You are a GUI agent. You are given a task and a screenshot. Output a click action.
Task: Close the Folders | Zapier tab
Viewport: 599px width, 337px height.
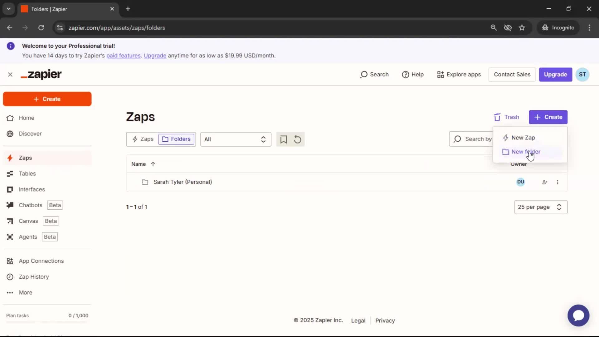coord(112,9)
